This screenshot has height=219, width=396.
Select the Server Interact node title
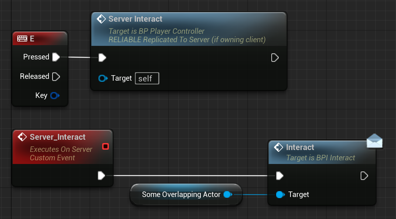pyautogui.click(x=135, y=19)
